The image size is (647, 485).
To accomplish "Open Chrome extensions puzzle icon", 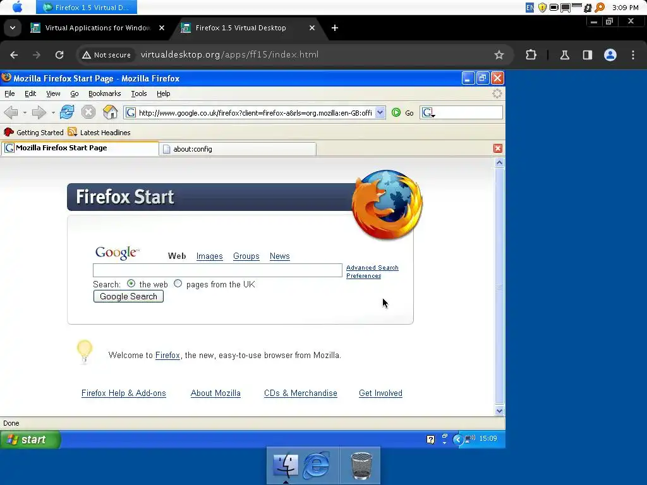I will pyautogui.click(x=531, y=55).
